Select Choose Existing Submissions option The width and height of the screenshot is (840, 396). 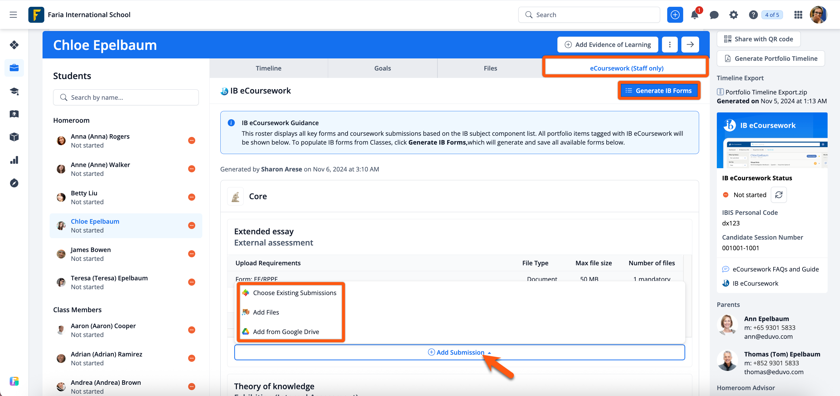click(294, 293)
